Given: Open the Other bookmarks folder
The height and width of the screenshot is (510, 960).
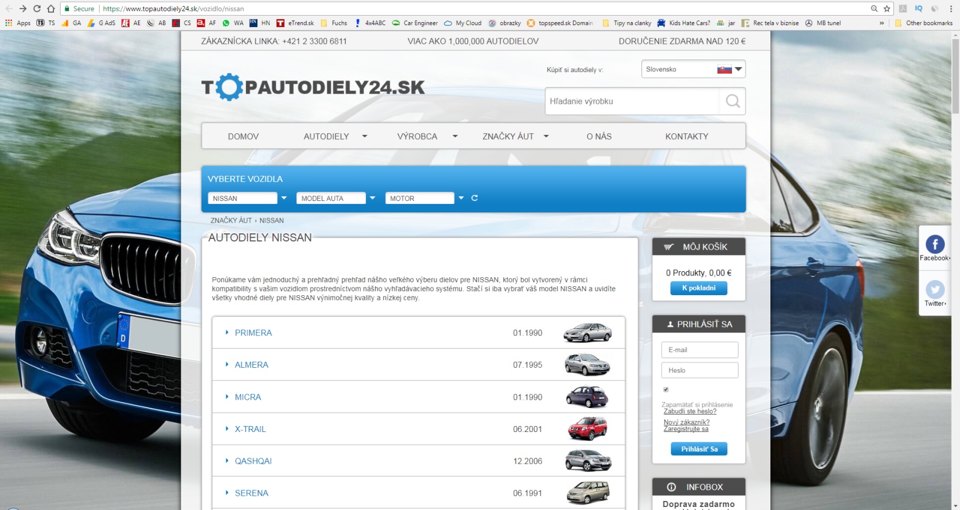Looking at the screenshot, I should [923, 23].
